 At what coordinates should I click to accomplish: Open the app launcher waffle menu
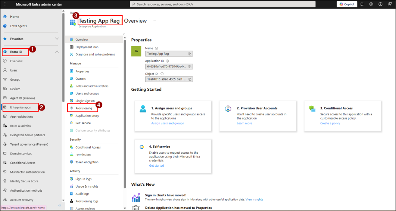point(6,4)
